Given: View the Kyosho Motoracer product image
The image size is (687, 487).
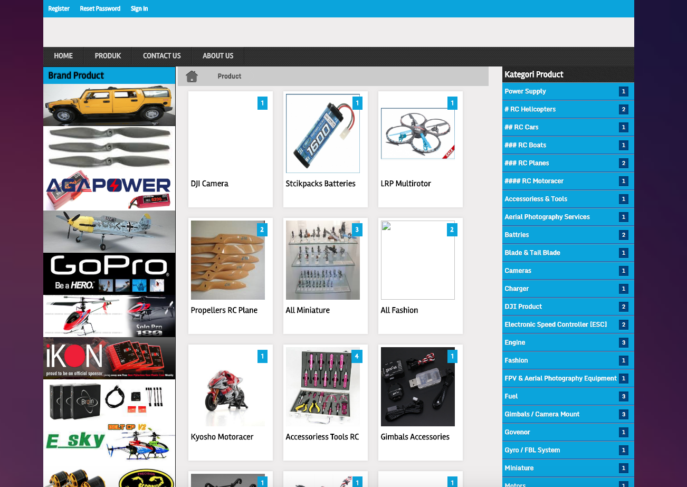Looking at the screenshot, I should click(x=227, y=387).
